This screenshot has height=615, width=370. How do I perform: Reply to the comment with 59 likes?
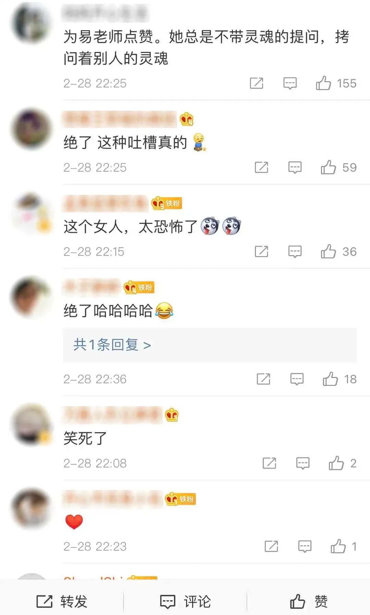tap(295, 167)
